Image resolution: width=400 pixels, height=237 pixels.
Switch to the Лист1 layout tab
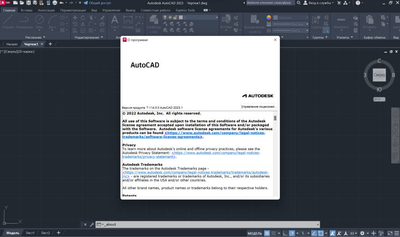coord(30,233)
